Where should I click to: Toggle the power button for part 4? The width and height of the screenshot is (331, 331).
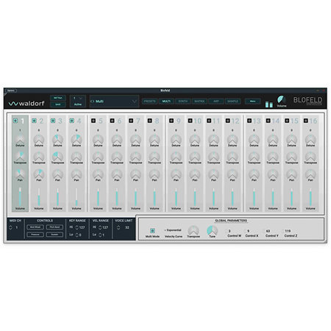click(71, 121)
